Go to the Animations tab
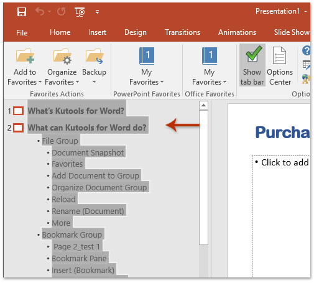The height and width of the screenshot is (283, 314). coord(237,32)
